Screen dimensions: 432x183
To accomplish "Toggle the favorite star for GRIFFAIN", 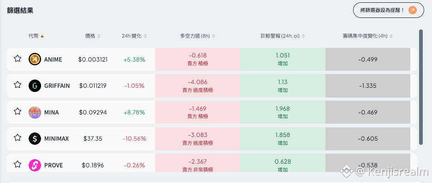I will pos(18,85).
